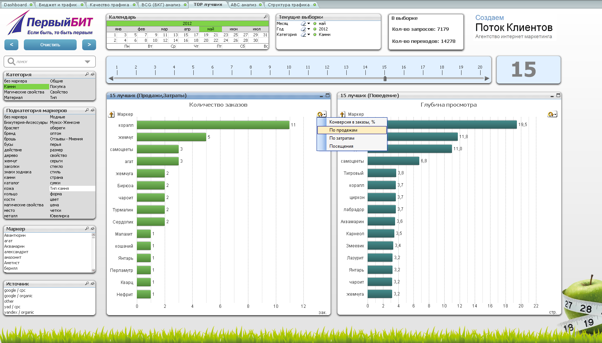Image resolution: width=602 pixels, height=343 pixels.
Task: Open dropdown arrow next to Категория selection
Action: [x=309, y=34]
